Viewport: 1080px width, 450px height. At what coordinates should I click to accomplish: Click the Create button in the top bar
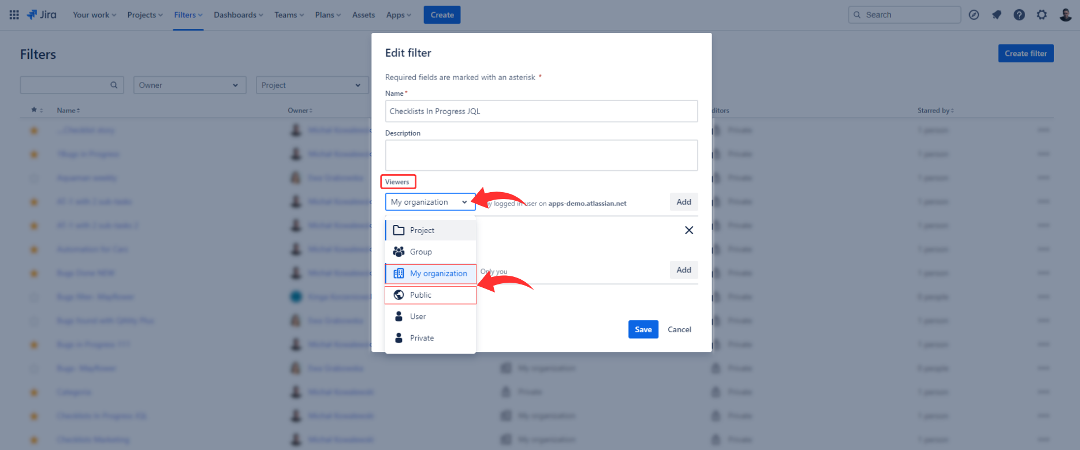[442, 15]
